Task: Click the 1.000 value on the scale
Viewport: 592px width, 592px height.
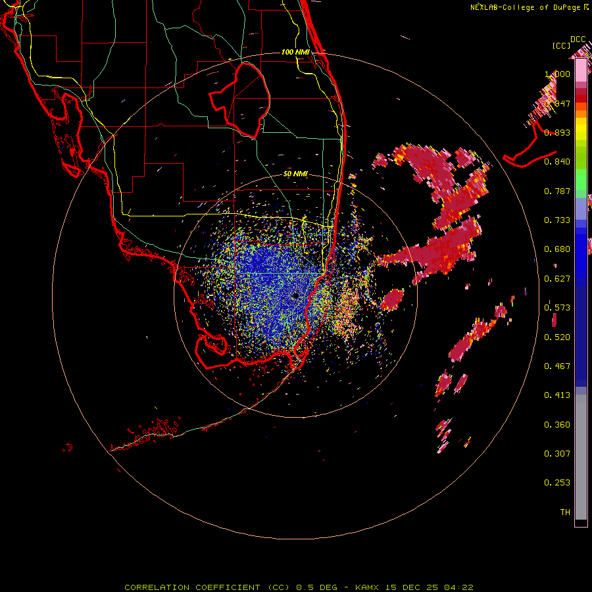Action: 557,74
